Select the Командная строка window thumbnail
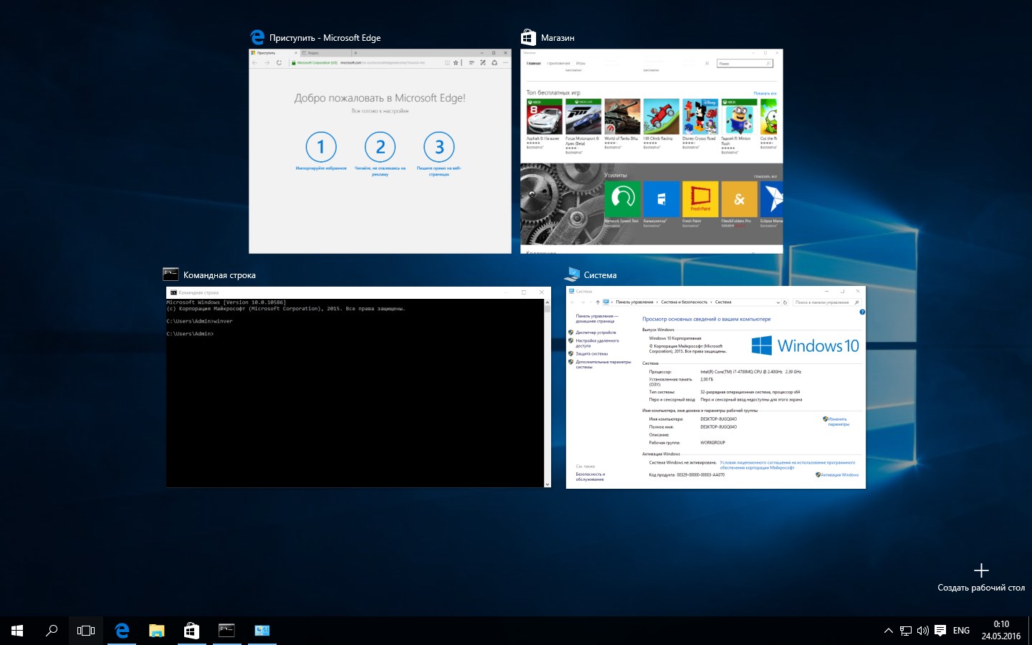This screenshot has width=1032, height=645. click(358, 387)
